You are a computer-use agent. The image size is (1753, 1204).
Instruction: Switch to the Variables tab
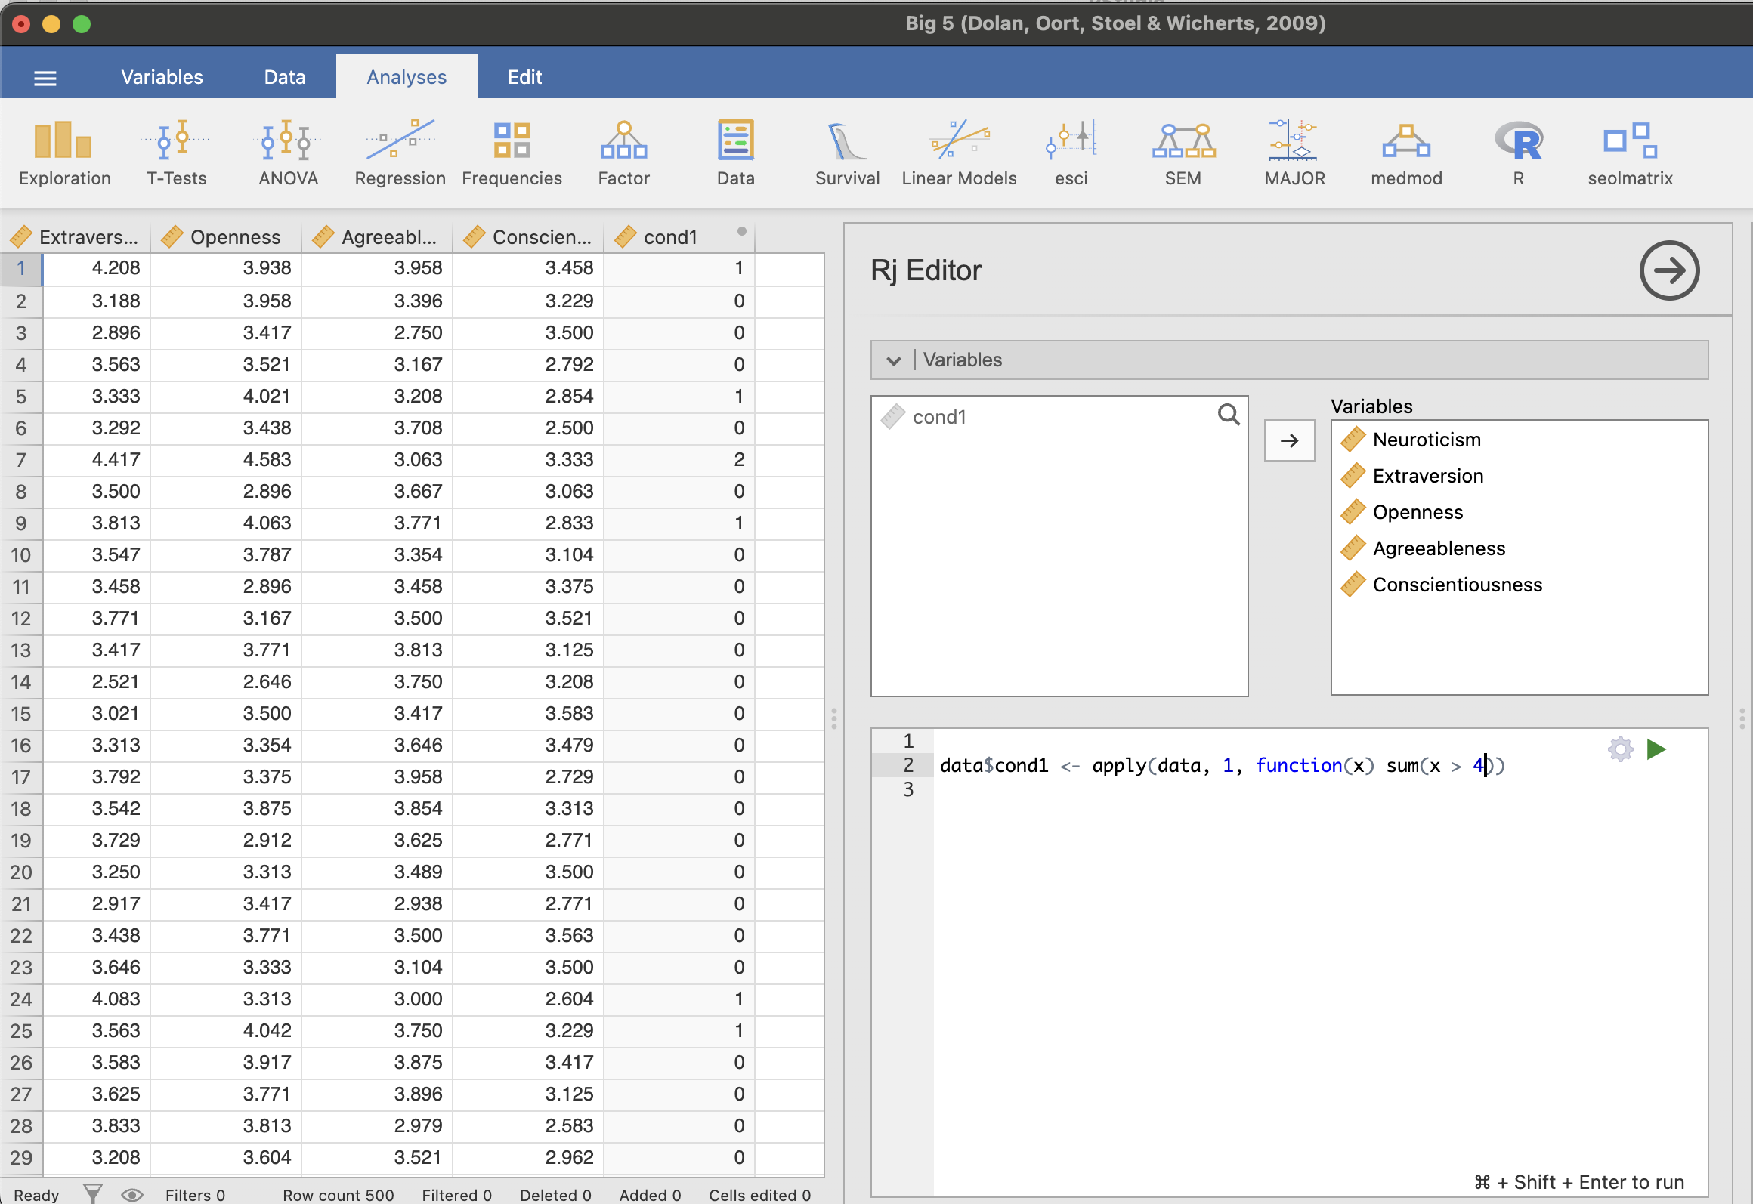162,77
